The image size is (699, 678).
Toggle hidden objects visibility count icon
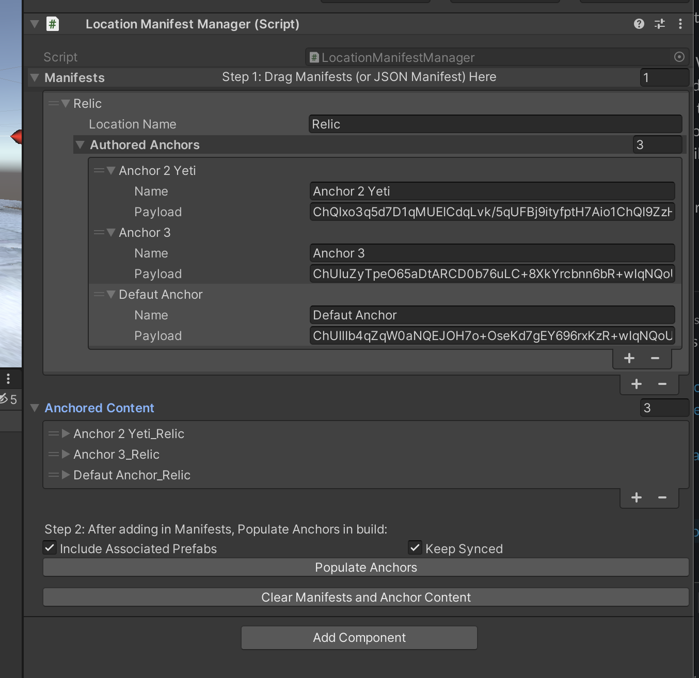(8, 399)
